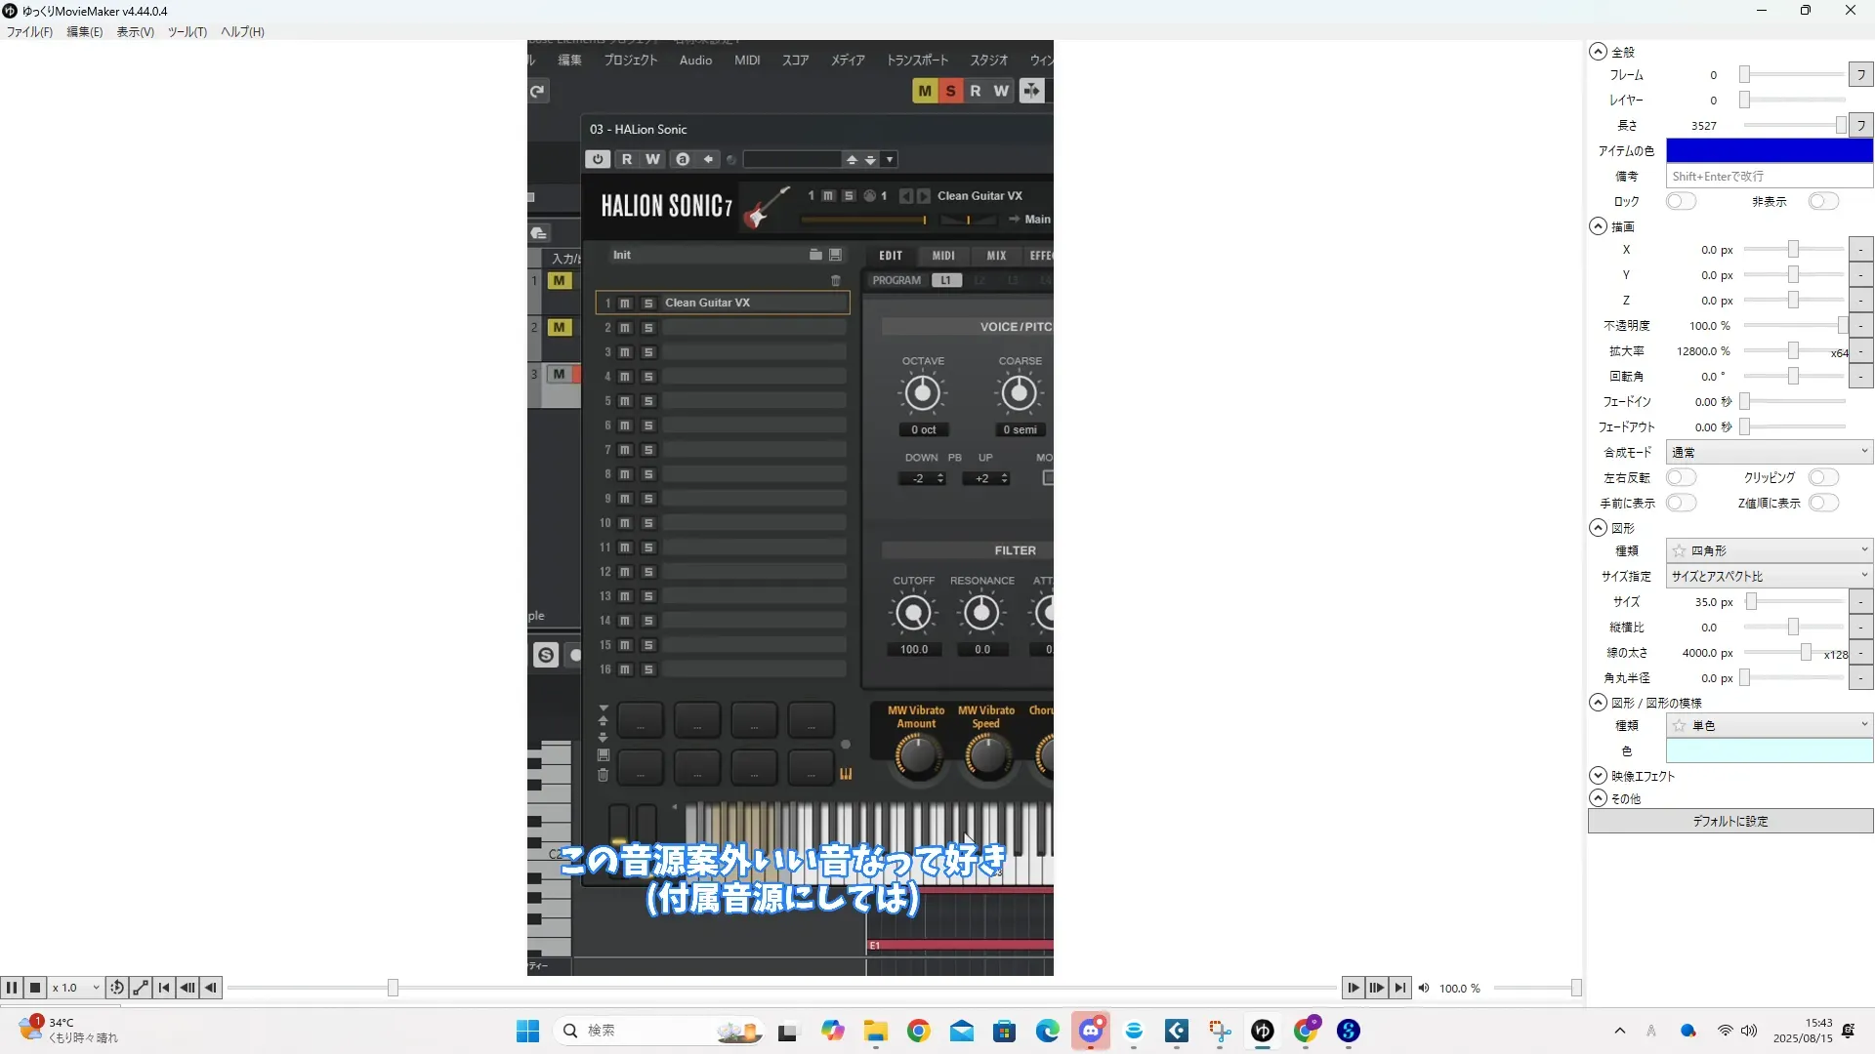This screenshot has width=1875, height=1054.
Task: Click the volume speaker icon
Action: pyautogui.click(x=1424, y=988)
